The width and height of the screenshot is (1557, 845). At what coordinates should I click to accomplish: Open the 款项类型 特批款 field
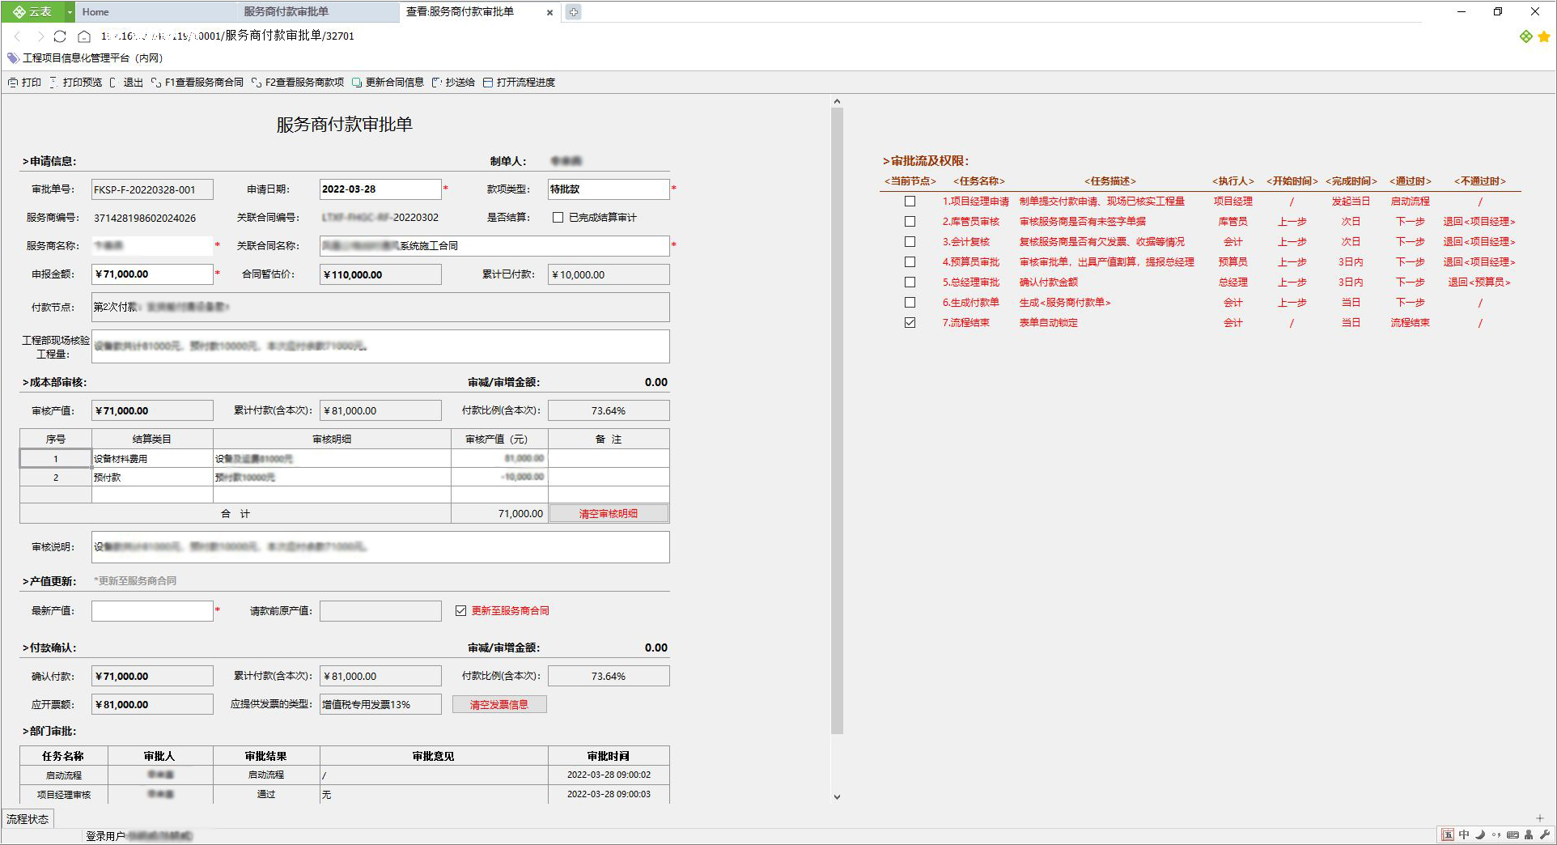tap(609, 189)
